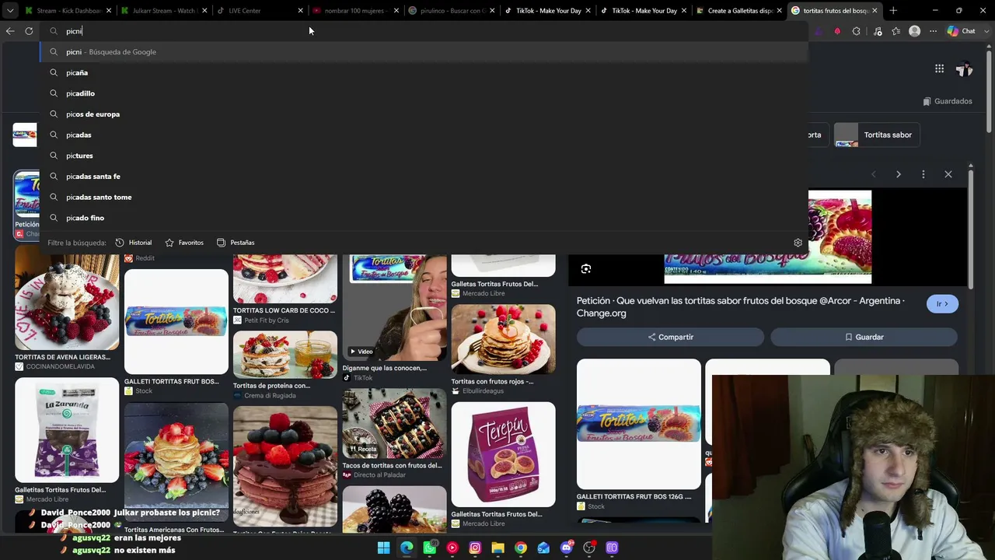Choose the 'picaña' search suggestion
This screenshot has width=995, height=560.
[424, 73]
